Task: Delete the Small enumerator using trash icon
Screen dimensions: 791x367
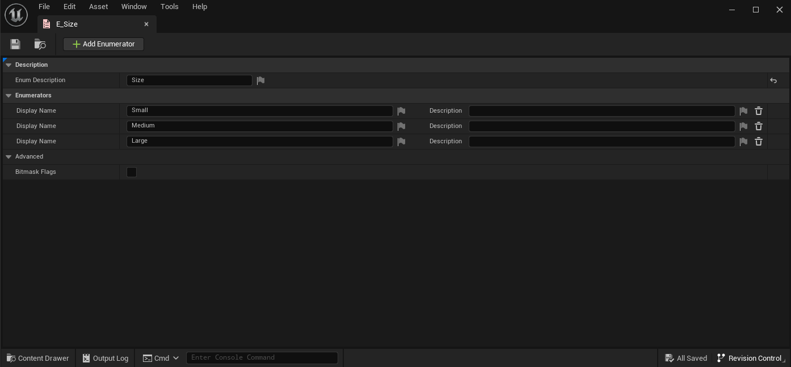Action: click(x=758, y=111)
